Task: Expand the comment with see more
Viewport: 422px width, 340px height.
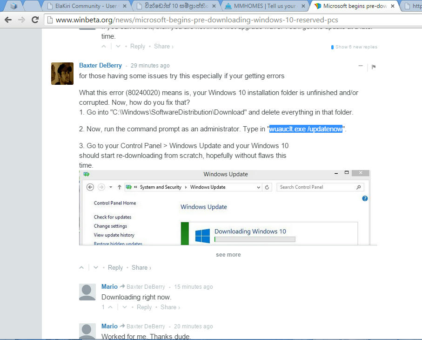Action: point(228,255)
